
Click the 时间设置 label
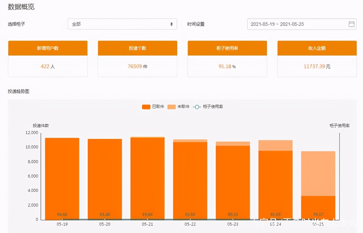(x=196, y=24)
